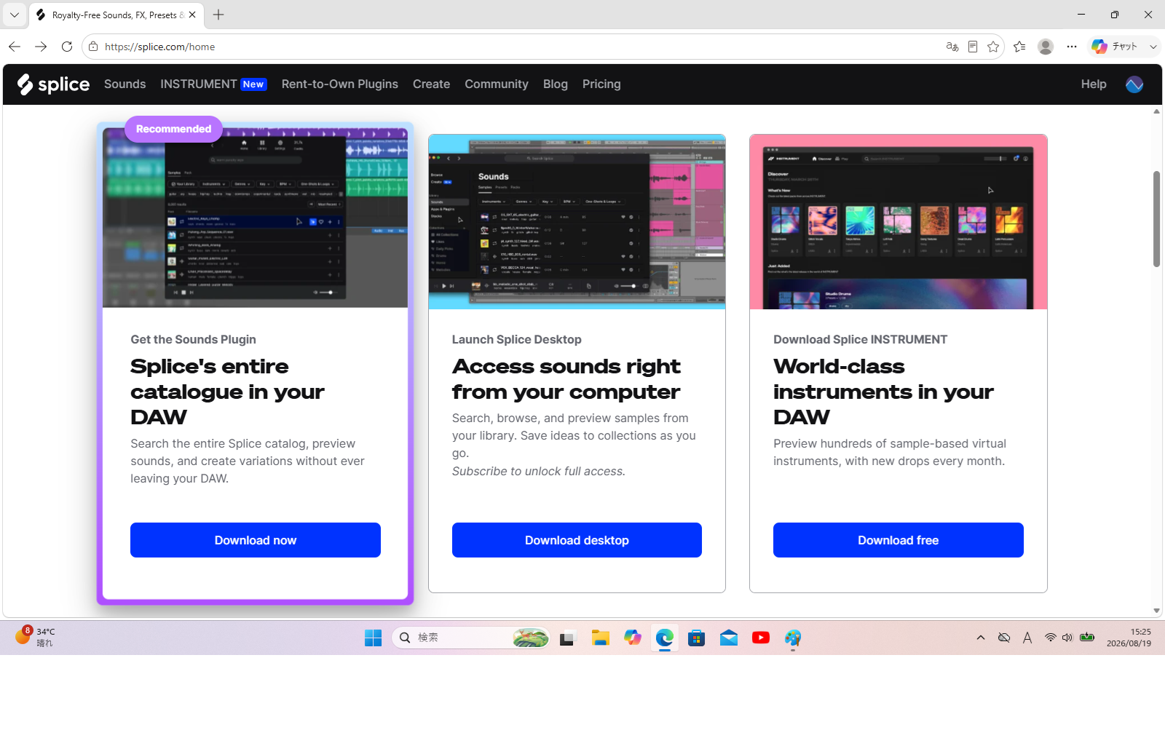This screenshot has width=1165, height=746.
Task: Open the Windows Start menu
Action: click(x=374, y=638)
